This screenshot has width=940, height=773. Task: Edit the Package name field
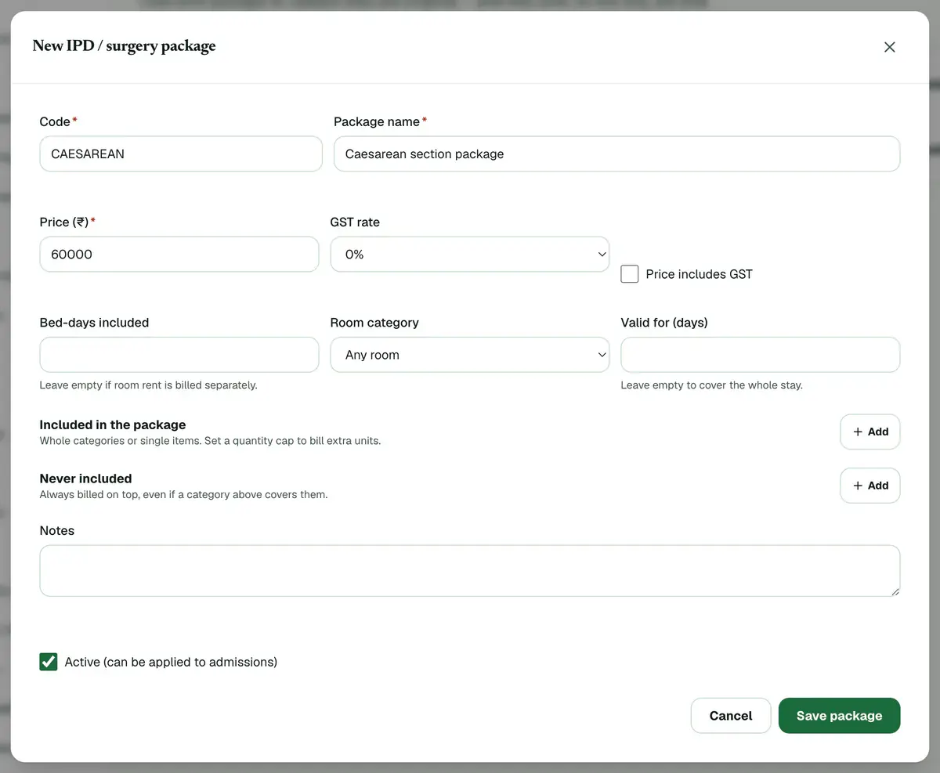coord(616,154)
